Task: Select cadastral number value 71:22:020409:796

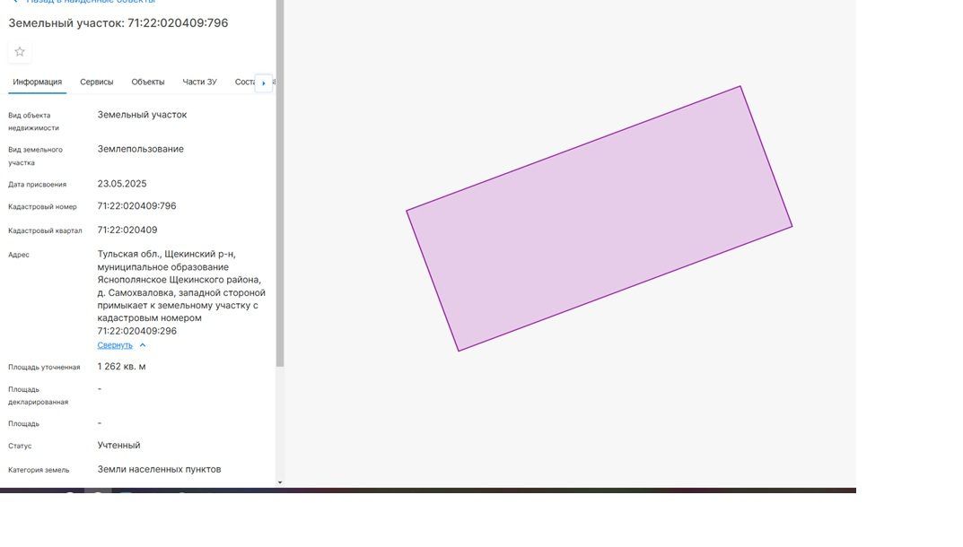Action: coord(136,206)
